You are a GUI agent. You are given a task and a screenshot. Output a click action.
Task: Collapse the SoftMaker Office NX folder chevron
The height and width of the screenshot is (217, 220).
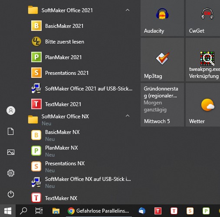128,116
